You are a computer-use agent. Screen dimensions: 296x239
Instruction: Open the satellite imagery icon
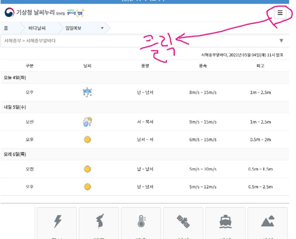(x=183, y=222)
